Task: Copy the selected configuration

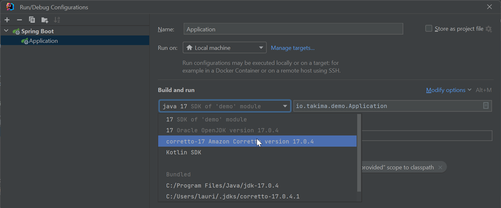Action: pyautogui.click(x=32, y=20)
